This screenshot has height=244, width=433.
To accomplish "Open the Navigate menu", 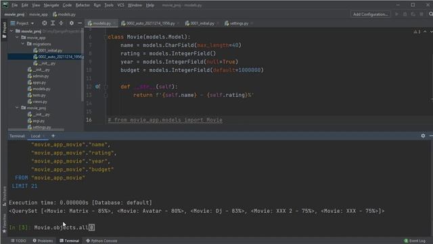I will coord(51,5).
